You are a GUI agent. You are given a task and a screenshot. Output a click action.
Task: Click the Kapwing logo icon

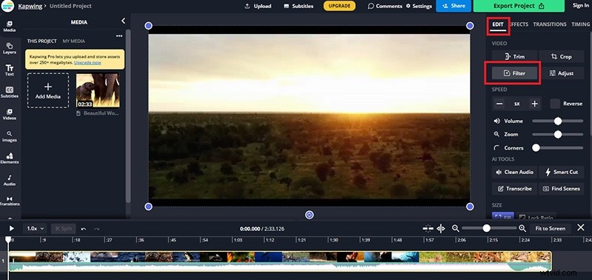[7, 6]
